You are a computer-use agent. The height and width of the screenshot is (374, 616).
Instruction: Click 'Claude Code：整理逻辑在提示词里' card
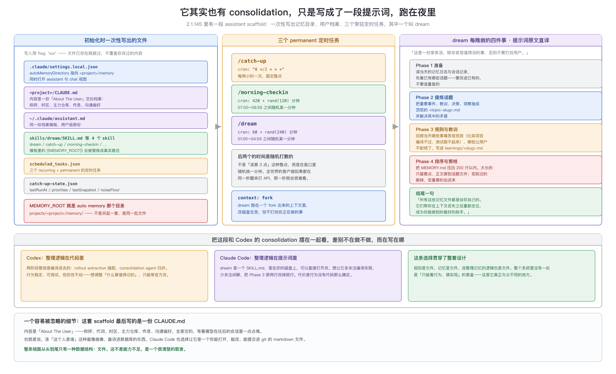point(308,276)
